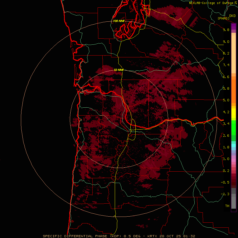Click the purple top color of the legend
Image resolution: width=238 pixels, height=238 pixels.
pyautogui.click(x=234, y=26)
